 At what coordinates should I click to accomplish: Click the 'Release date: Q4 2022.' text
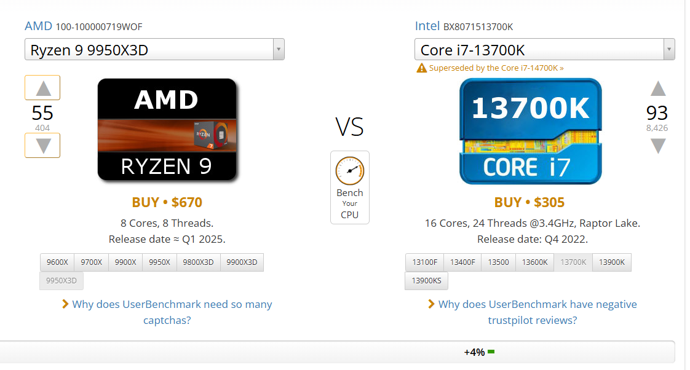coord(533,239)
